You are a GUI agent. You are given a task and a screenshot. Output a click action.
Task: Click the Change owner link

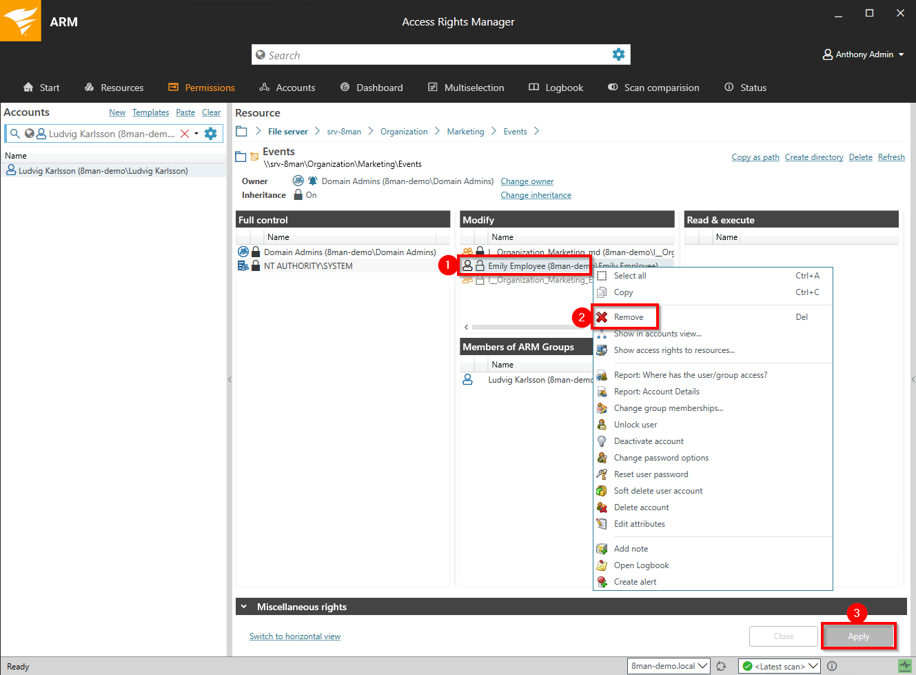tap(527, 181)
